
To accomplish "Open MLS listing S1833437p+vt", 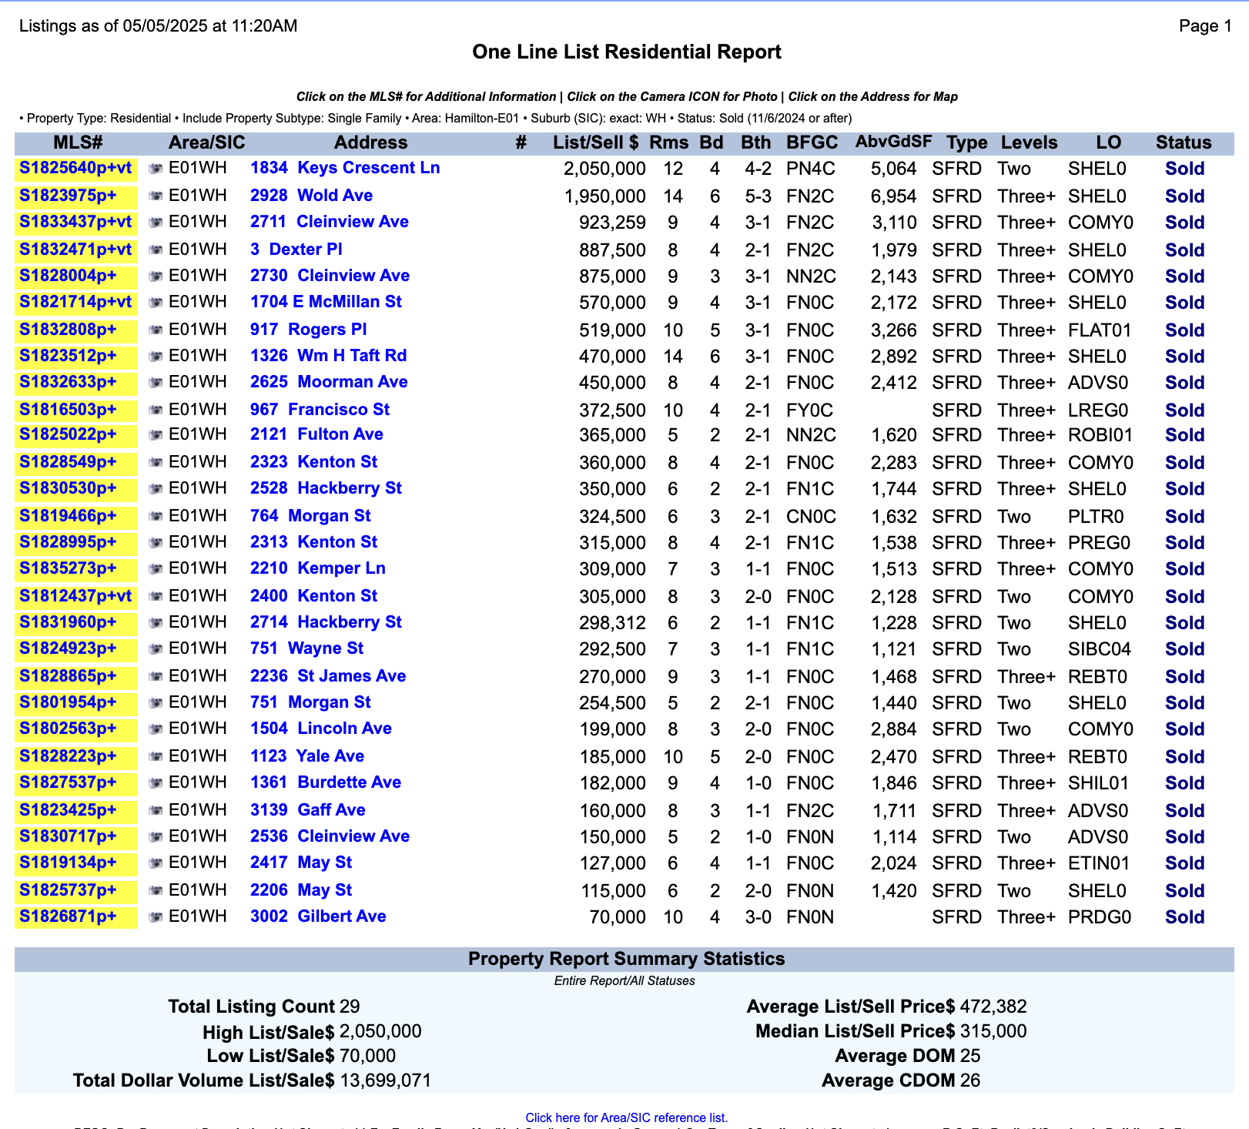I will [x=75, y=222].
